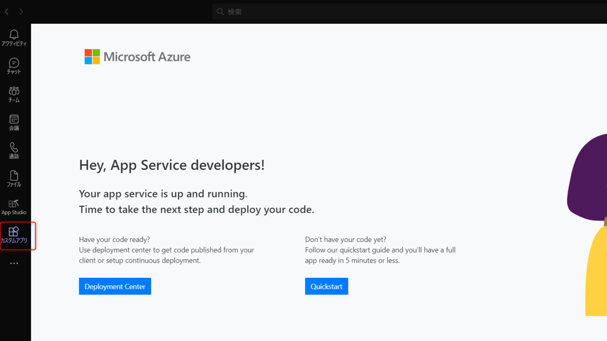Click the Quickstart button
The height and width of the screenshot is (341, 607).
(326, 286)
